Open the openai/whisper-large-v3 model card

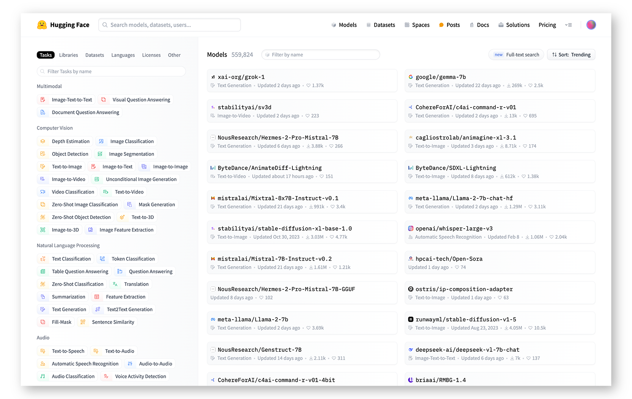[454, 229]
